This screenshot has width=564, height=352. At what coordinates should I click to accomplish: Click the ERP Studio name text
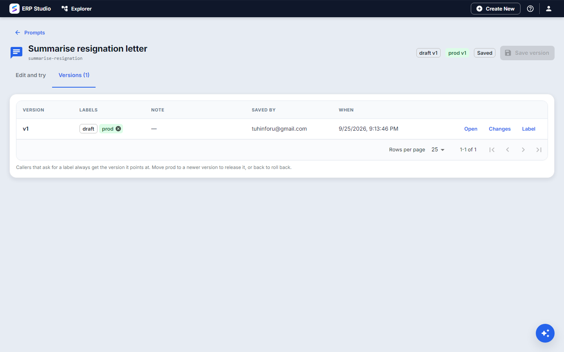click(36, 9)
